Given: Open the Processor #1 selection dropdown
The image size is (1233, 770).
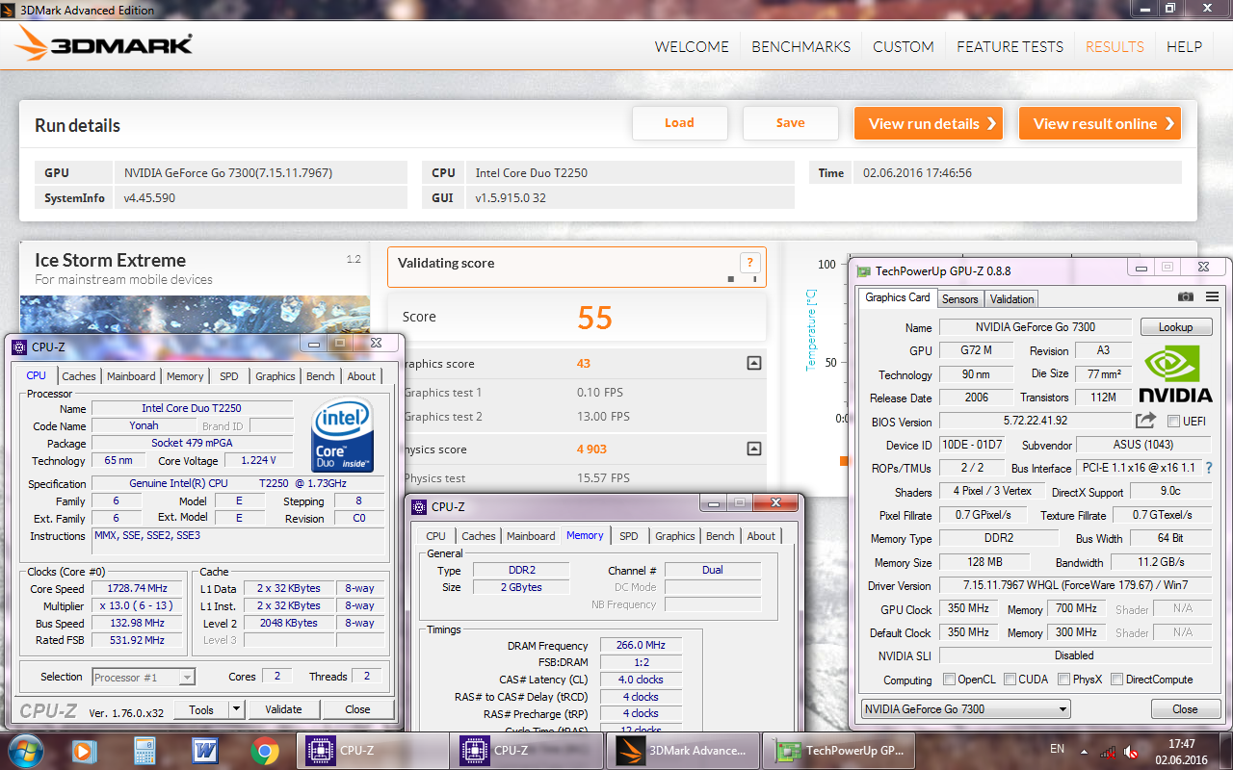Looking at the screenshot, I should point(144,677).
